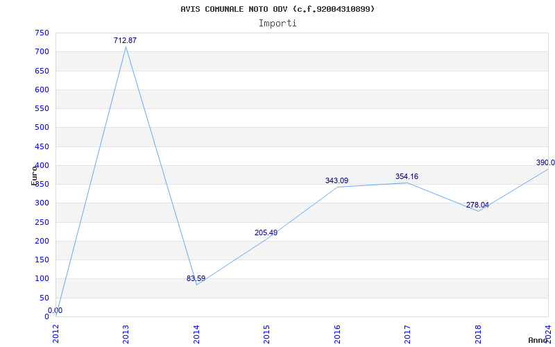
Task: Click the 2015 x-axis label
Action: (266, 334)
